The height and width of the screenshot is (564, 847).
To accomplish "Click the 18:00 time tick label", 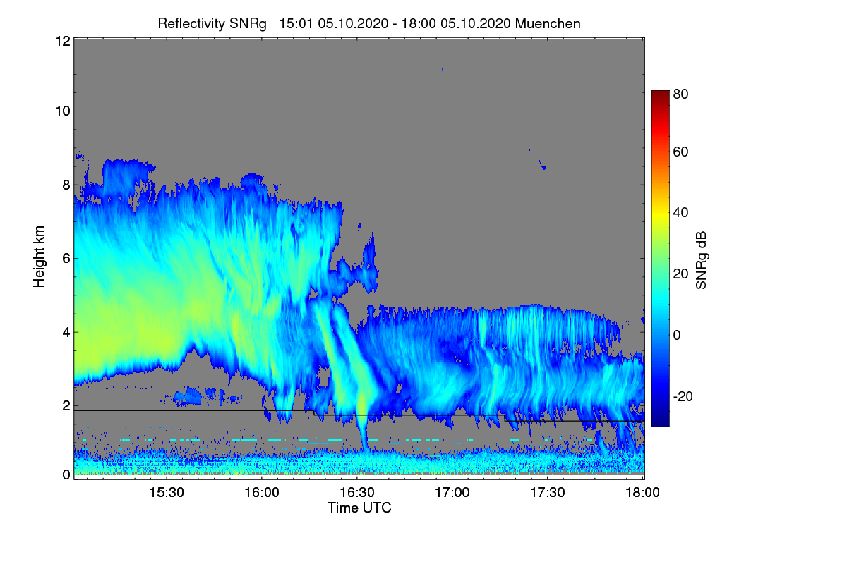I will [x=642, y=493].
